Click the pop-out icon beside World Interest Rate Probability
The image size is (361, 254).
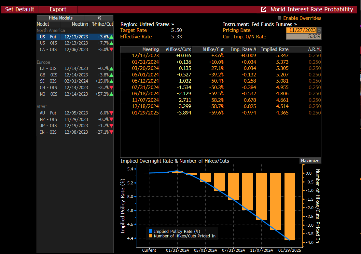(x=264, y=9)
